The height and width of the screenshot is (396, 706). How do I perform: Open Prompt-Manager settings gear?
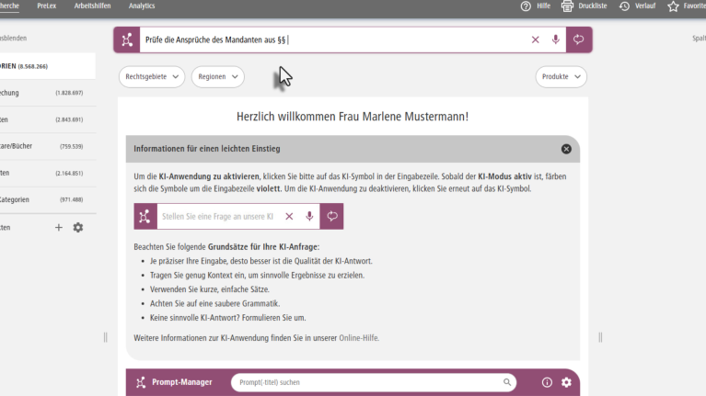(566, 382)
